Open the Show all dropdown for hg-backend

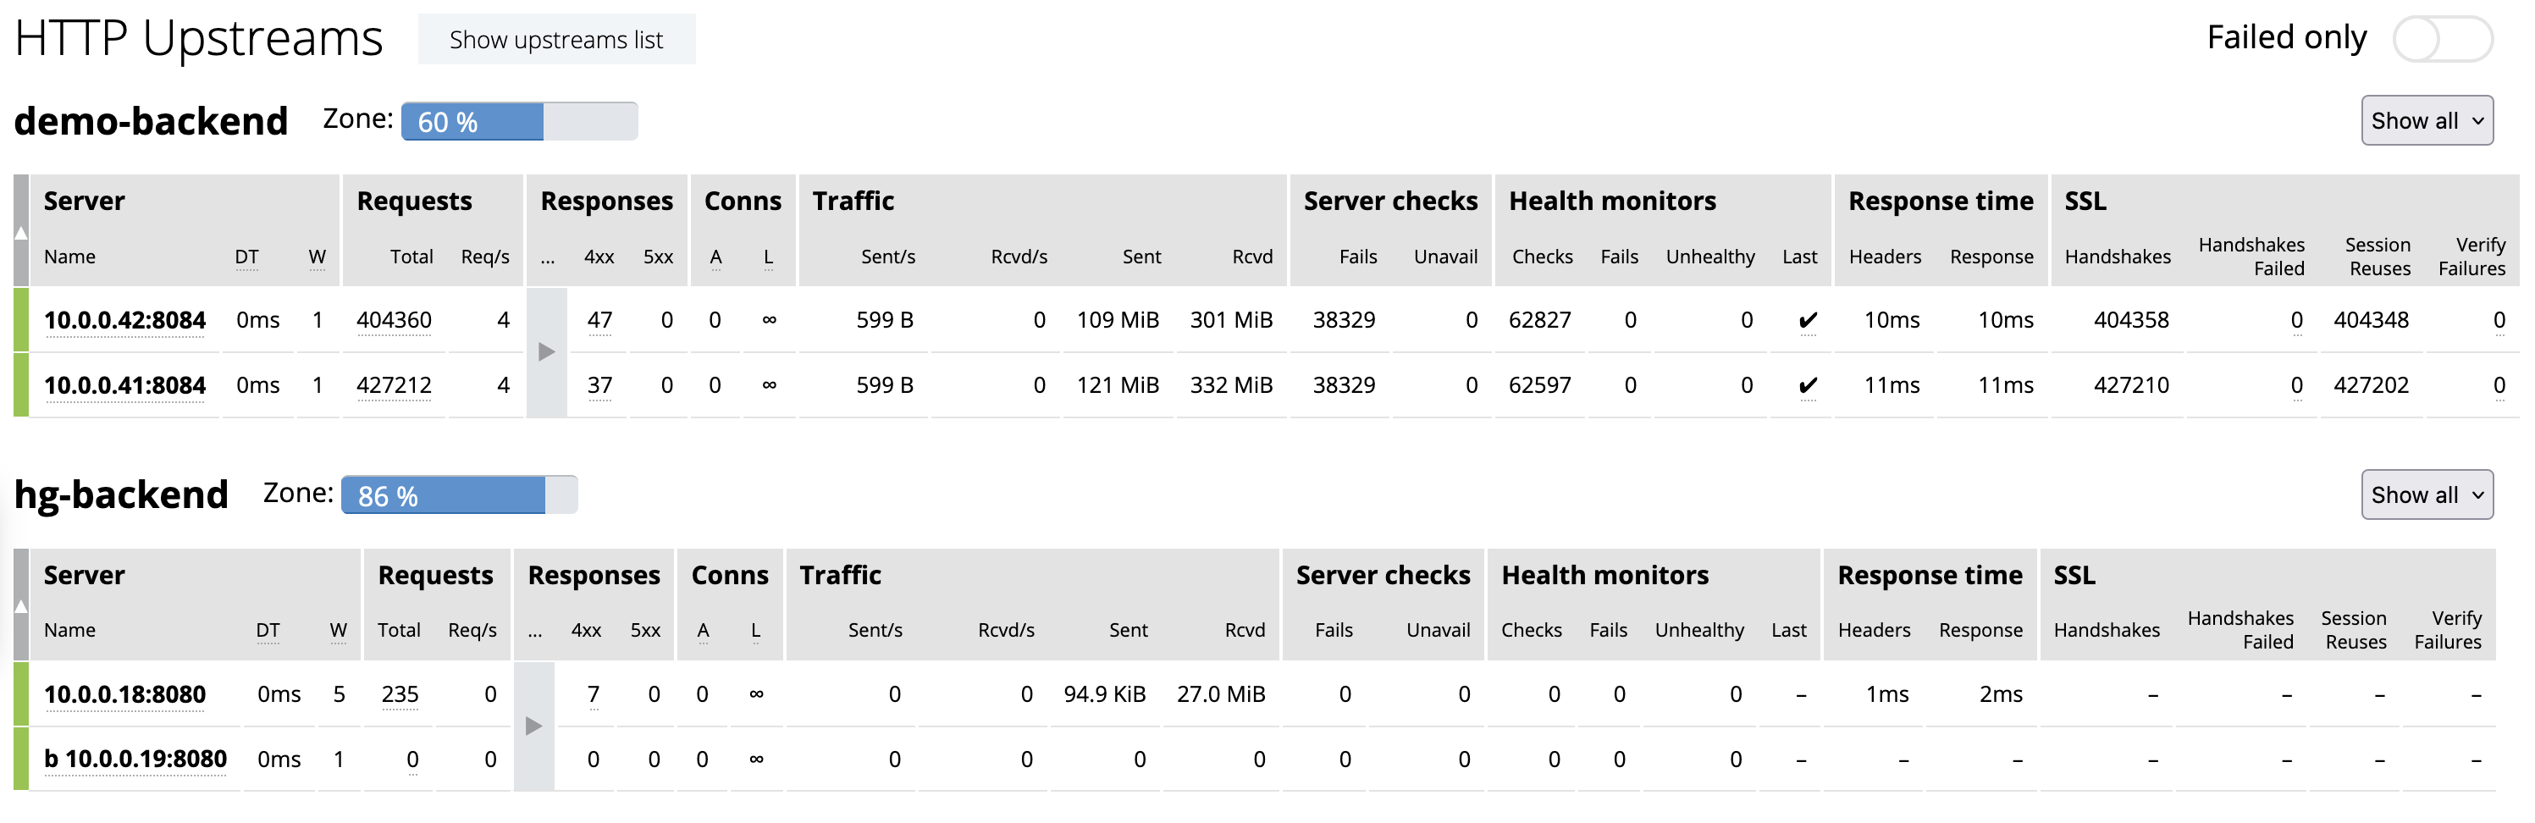(2427, 494)
